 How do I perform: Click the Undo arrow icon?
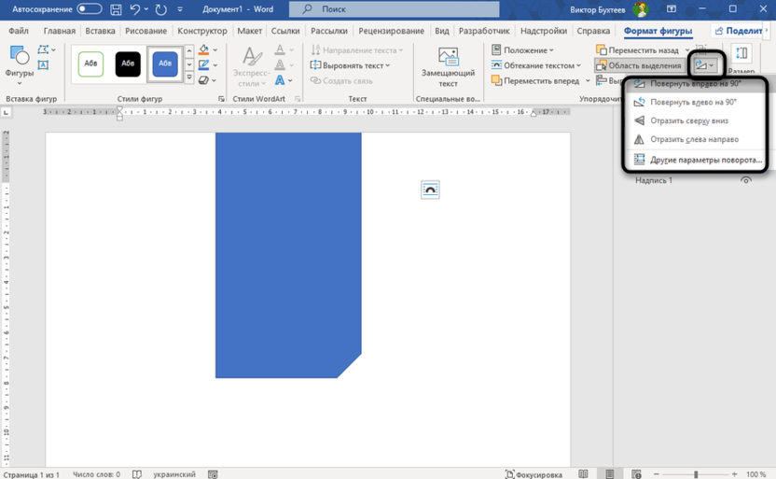[x=136, y=9]
